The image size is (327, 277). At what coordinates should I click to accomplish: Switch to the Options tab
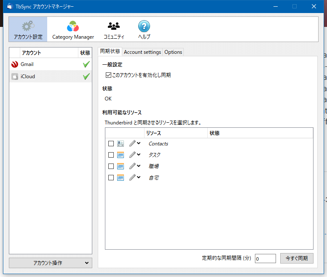point(173,52)
